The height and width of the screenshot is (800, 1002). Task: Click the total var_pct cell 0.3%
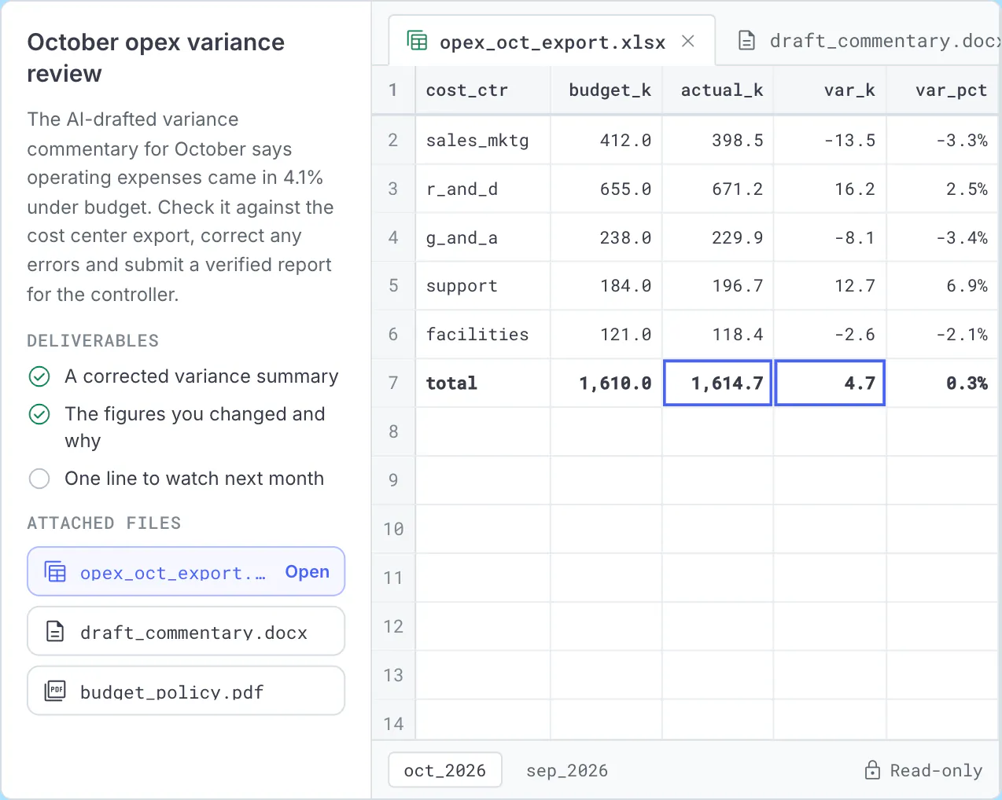coord(942,383)
